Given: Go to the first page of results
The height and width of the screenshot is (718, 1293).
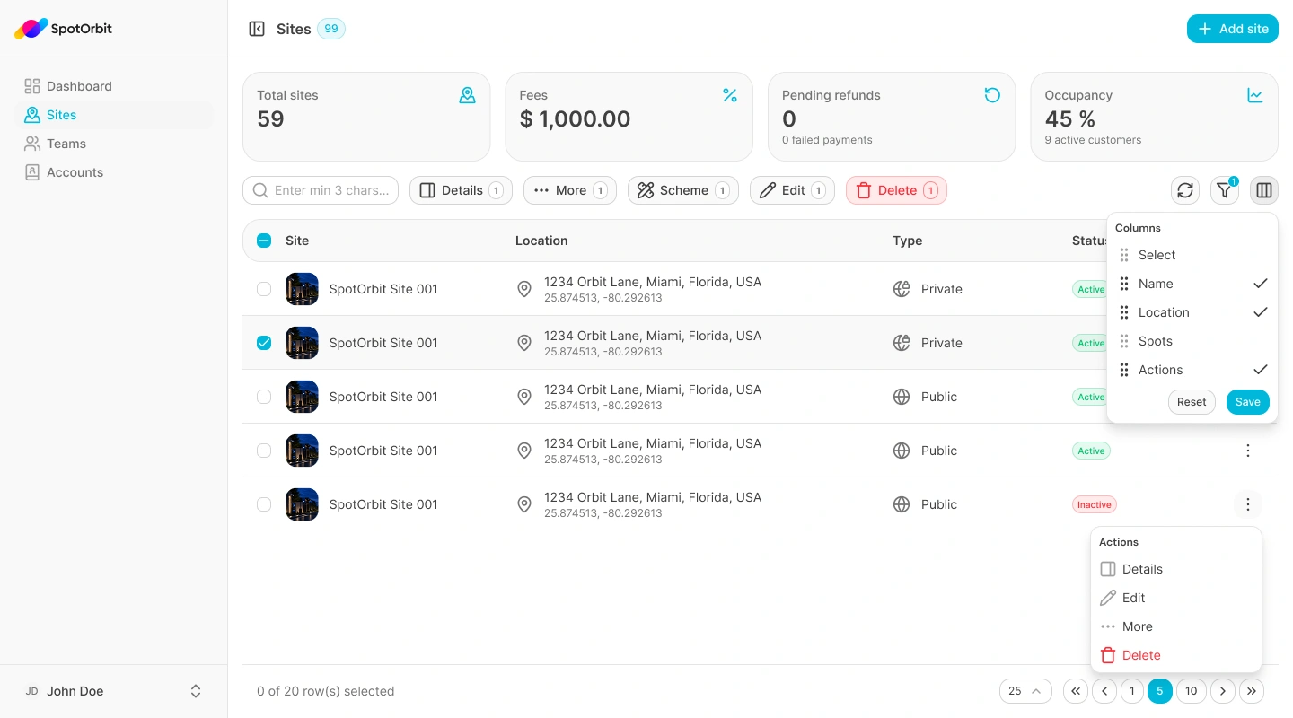Looking at the screenshot, I should [x=1076, y=691].
